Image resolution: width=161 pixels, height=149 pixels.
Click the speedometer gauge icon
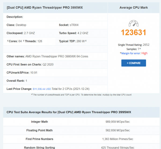tap(134, 23)
